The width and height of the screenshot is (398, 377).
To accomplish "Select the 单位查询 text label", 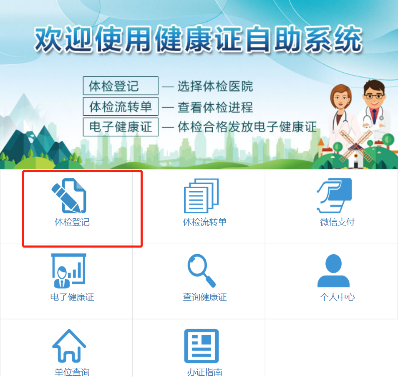I will click(x=72, y=372).
